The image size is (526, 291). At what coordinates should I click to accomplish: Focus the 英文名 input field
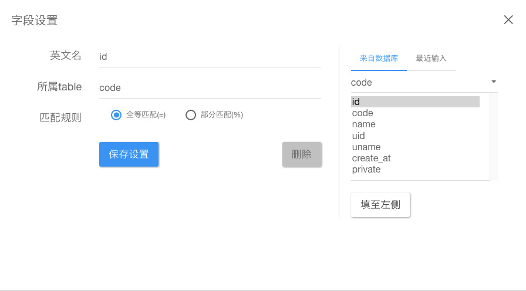tap(210, 57)
